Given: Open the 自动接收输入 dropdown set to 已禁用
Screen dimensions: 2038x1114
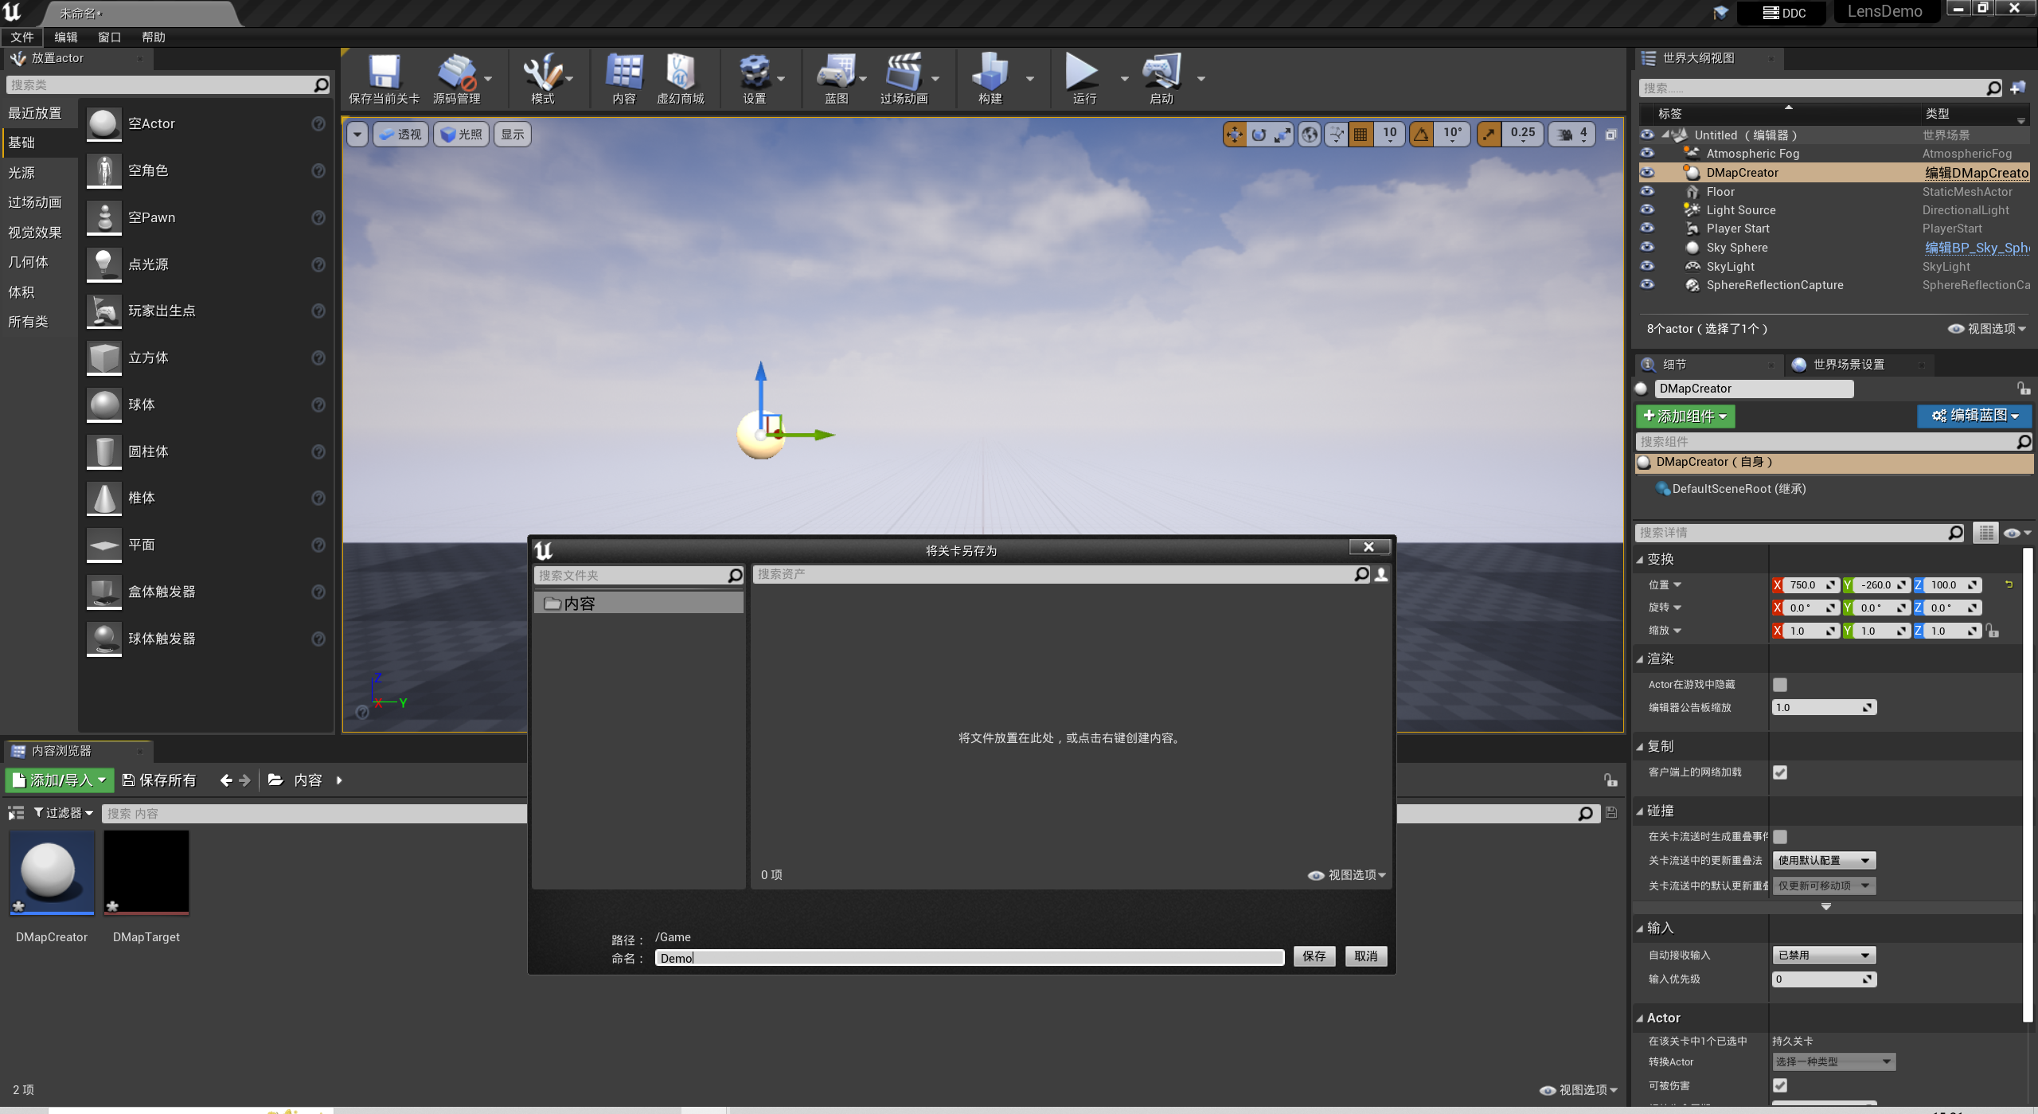Looking at the screenshot, I should coord(1824,955).
